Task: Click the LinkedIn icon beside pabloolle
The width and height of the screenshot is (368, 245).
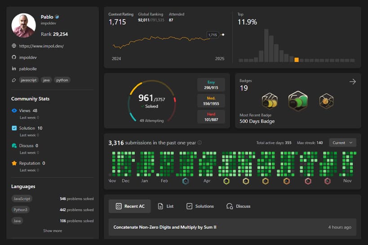Action: (x=14, y=69)
